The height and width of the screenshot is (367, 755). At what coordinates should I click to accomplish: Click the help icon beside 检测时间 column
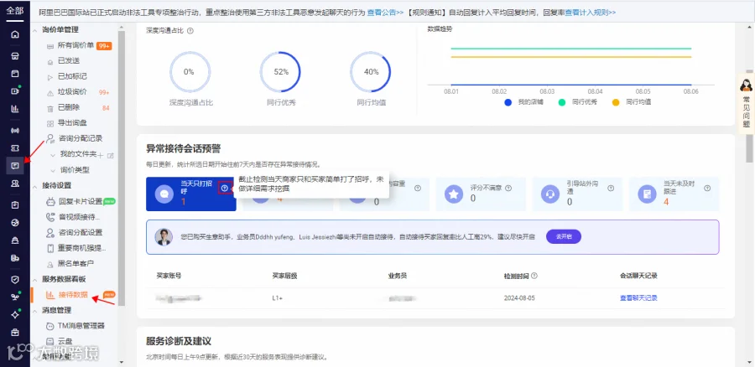coord(534,277)
